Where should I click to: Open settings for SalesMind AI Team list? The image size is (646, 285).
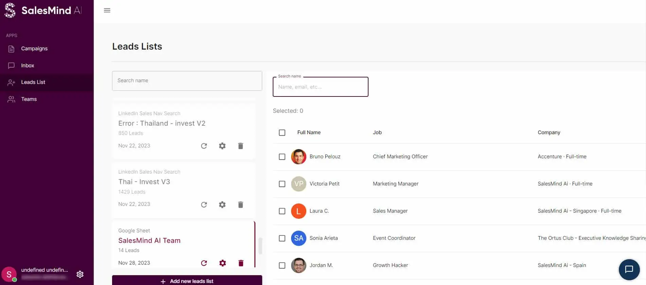(x=222, y=263)
